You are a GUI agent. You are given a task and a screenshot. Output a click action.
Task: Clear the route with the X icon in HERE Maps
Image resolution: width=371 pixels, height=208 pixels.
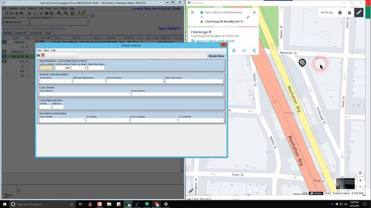tap(254, 13)
